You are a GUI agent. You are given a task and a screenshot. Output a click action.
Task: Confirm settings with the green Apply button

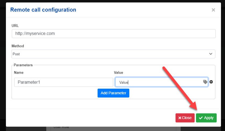point(206,118)
